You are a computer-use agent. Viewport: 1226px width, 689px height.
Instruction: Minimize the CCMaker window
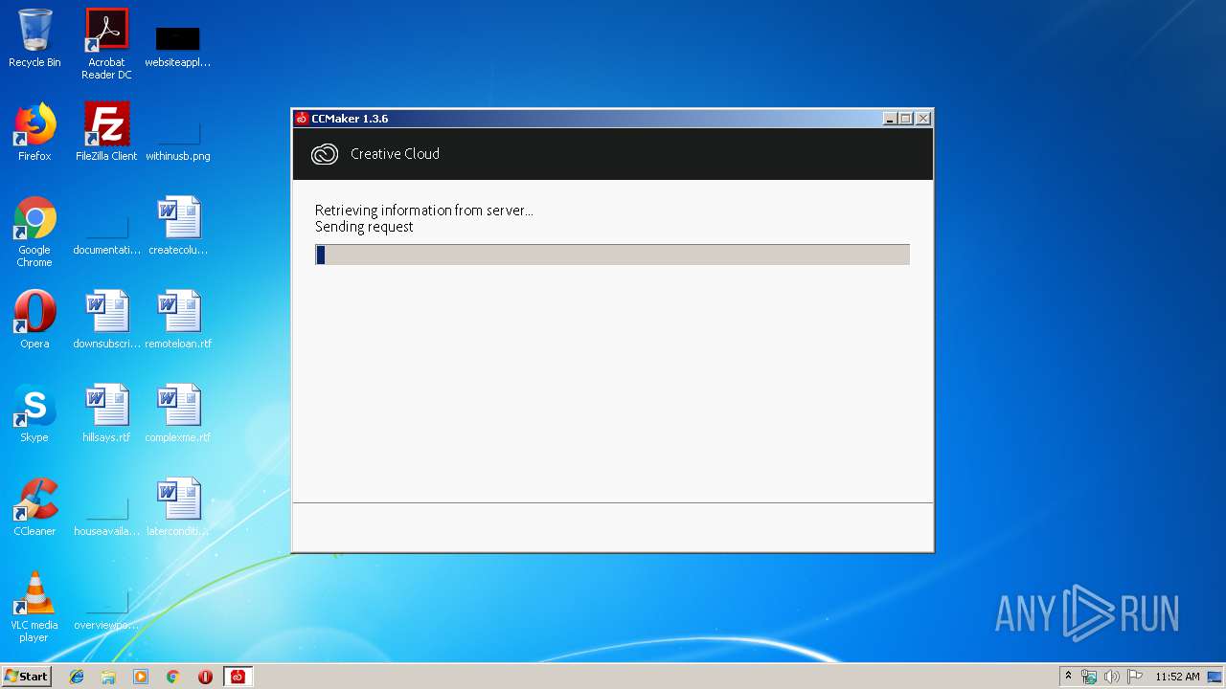tap(890, 119)
